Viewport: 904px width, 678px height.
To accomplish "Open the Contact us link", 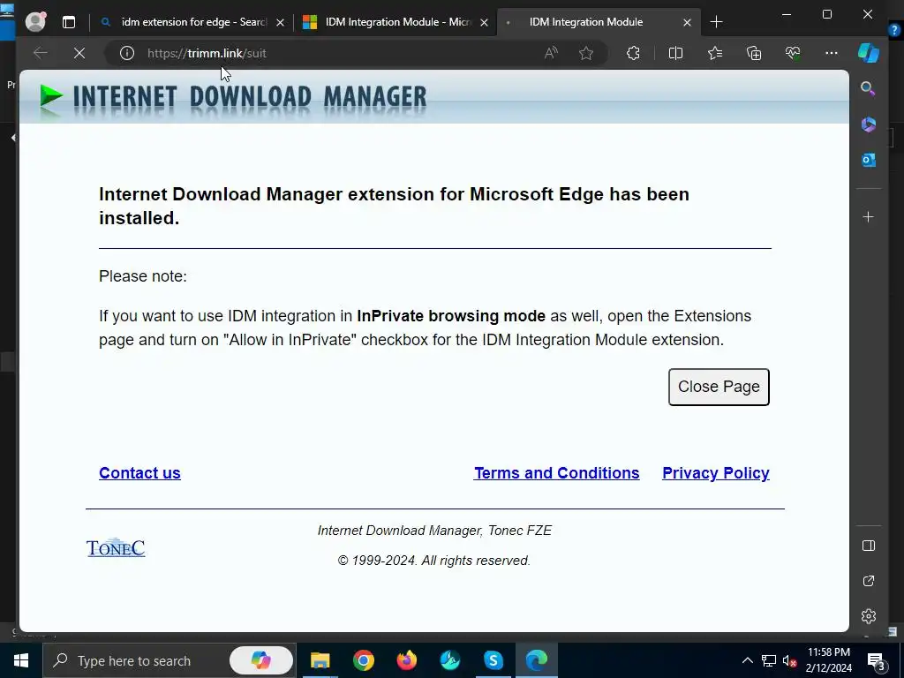I will coord(139,473).
